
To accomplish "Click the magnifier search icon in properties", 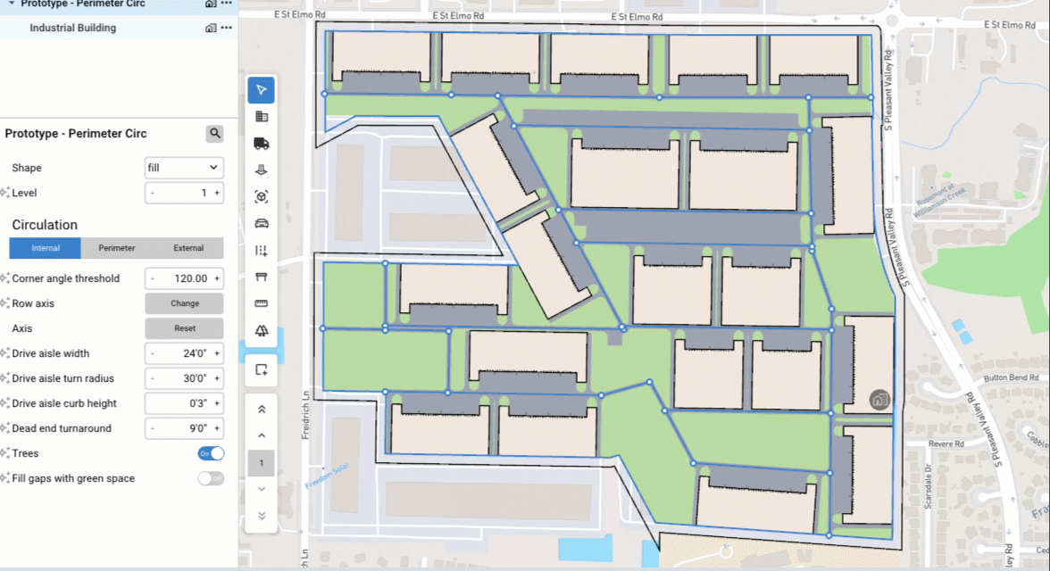I will point(215,133).
